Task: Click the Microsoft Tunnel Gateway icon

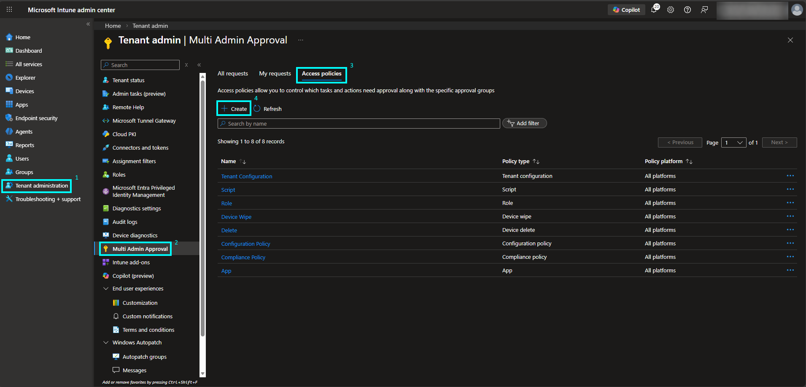Action: coord(106,121)
